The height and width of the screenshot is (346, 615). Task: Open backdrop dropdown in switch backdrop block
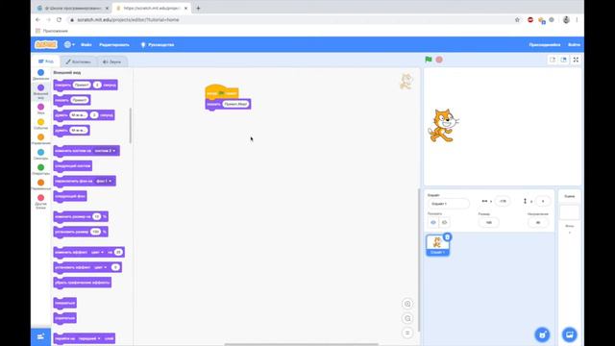tap(104, 181)
